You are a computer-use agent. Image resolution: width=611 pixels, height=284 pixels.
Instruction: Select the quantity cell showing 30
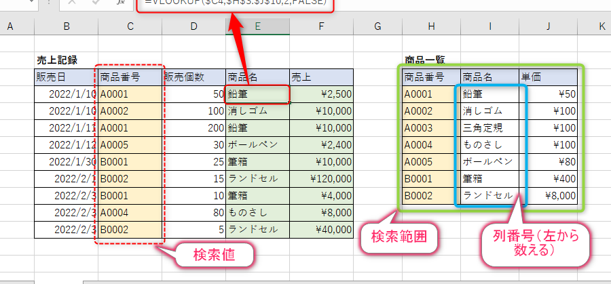click(x=194, y=145)
